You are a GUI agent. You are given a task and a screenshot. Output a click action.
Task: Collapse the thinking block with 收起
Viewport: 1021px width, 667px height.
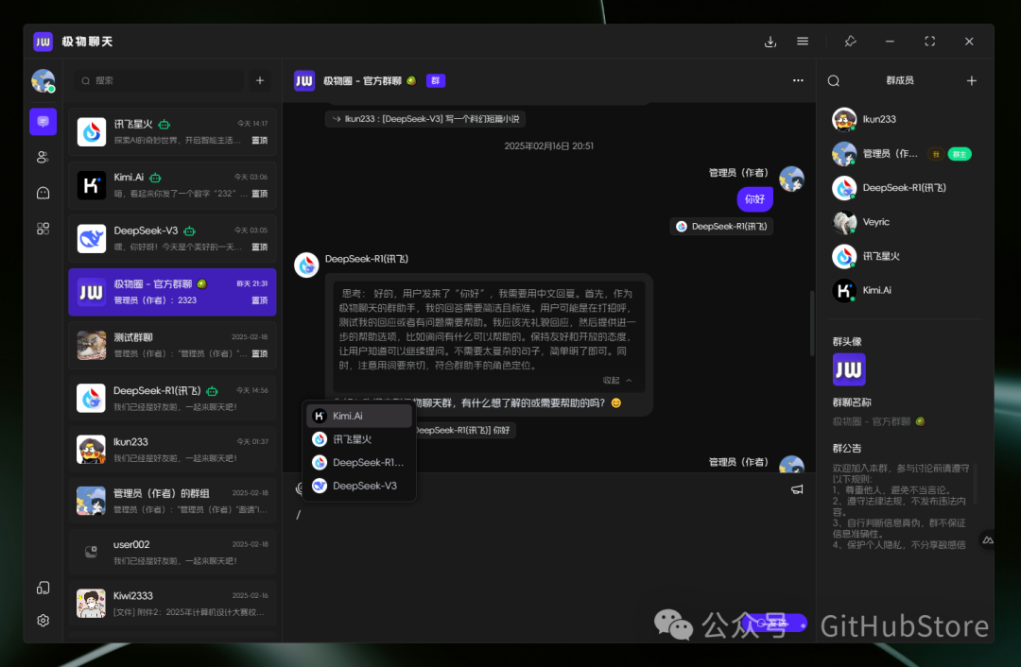[x=616, y=380]
